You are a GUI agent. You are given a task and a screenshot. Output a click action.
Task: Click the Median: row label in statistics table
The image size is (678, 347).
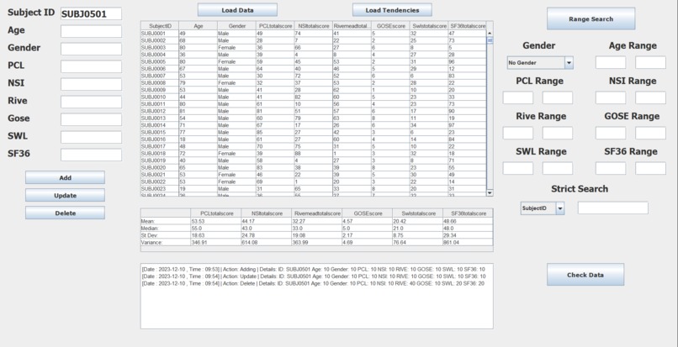tap(166, 229)
